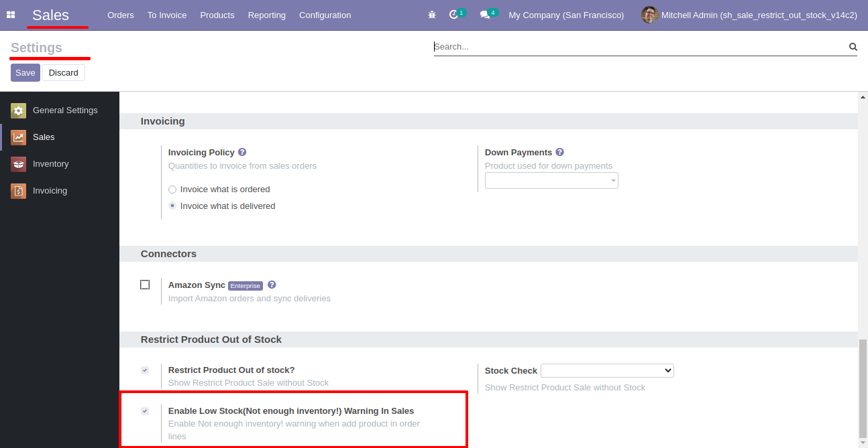
Task: Click the Amazon Sync label
Action: tap(197, 285)
